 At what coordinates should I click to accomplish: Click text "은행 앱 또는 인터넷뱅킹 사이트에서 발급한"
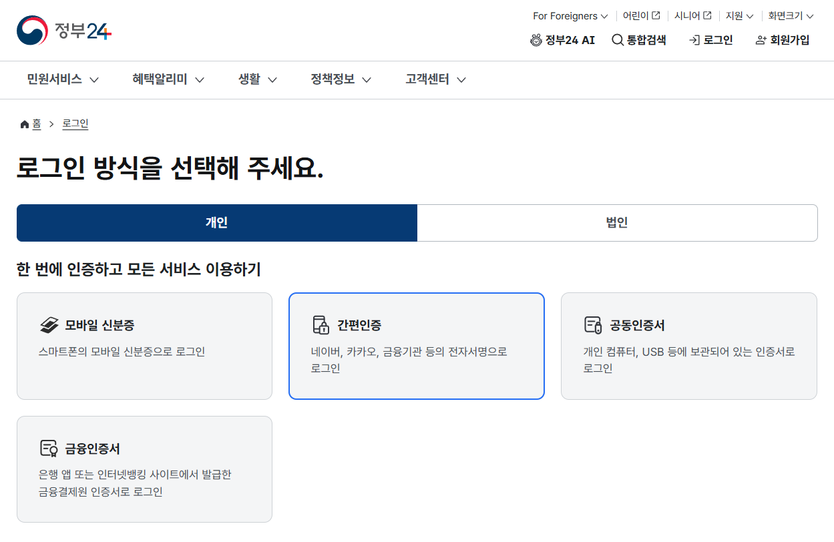point(136,475)
